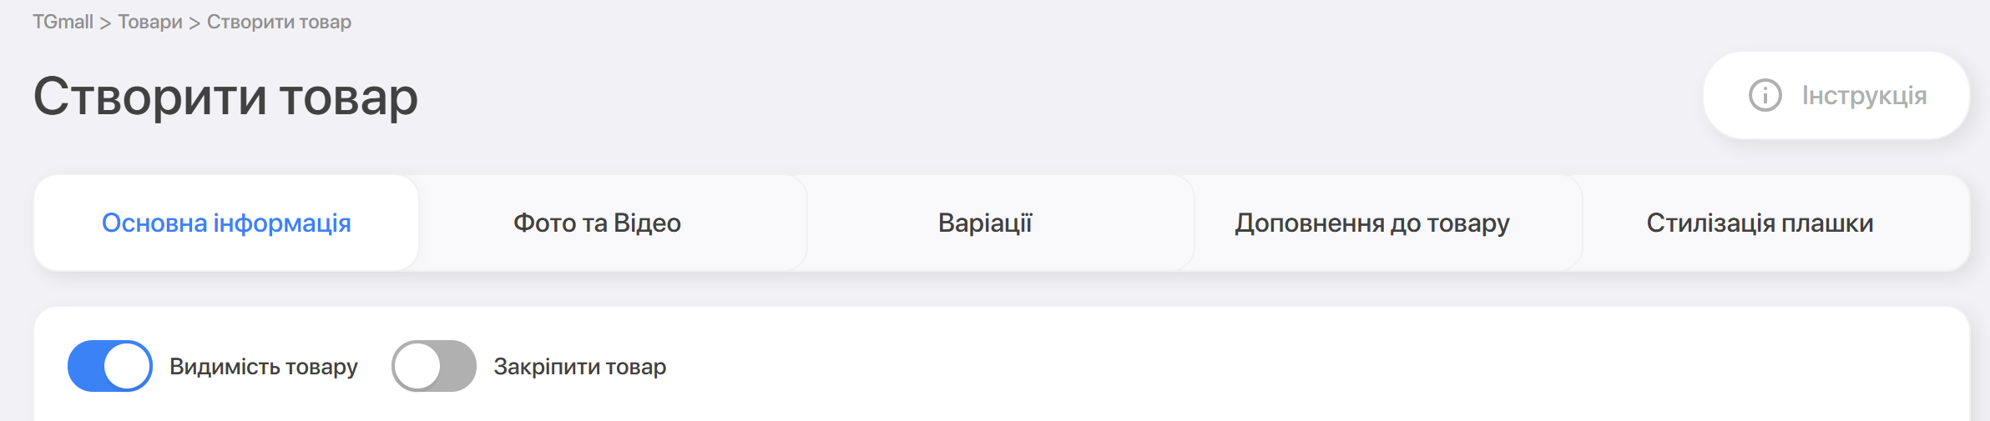Image resolution: width=1990 pixels, height=421 pixels.
Task: Select the Варіації tab
Action: pos(985,223)
